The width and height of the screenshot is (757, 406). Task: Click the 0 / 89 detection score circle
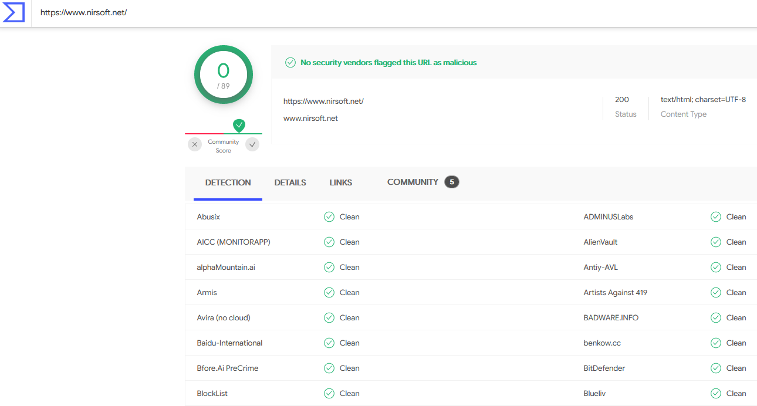(224, 75)
